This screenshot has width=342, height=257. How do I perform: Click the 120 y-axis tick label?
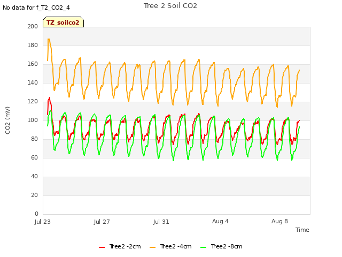click(x=33, y=102)
